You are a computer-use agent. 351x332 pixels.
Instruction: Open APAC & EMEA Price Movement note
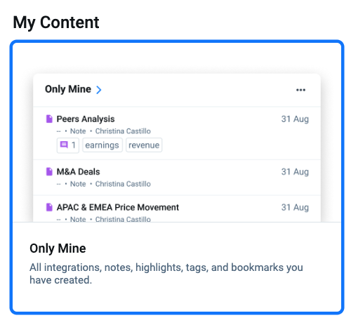[x=118, y=207]
